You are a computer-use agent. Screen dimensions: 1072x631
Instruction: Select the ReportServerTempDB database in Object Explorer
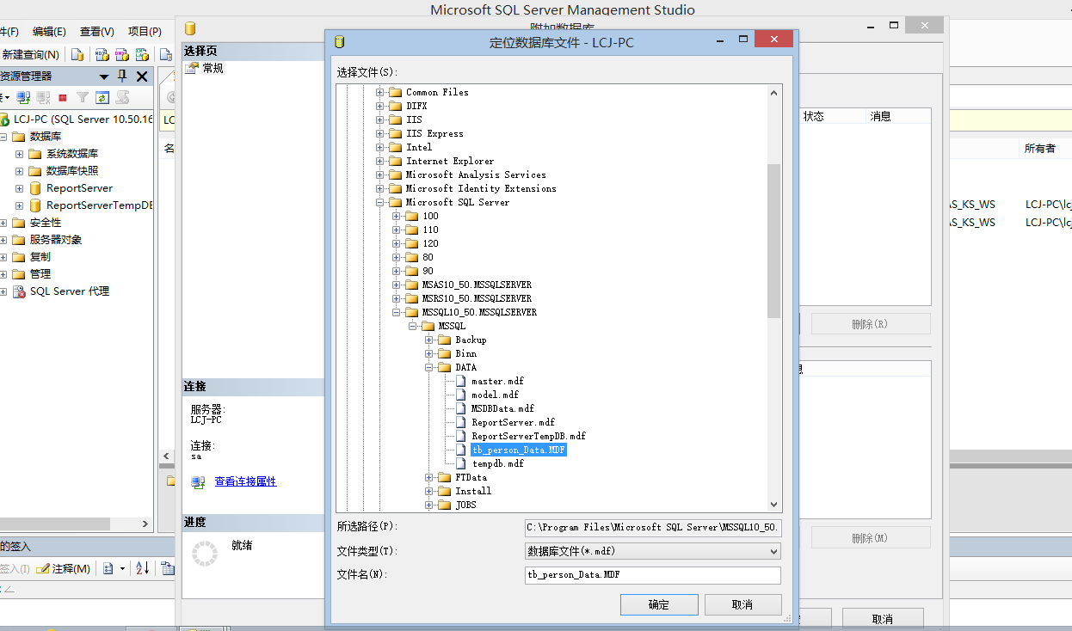point(99,205)
